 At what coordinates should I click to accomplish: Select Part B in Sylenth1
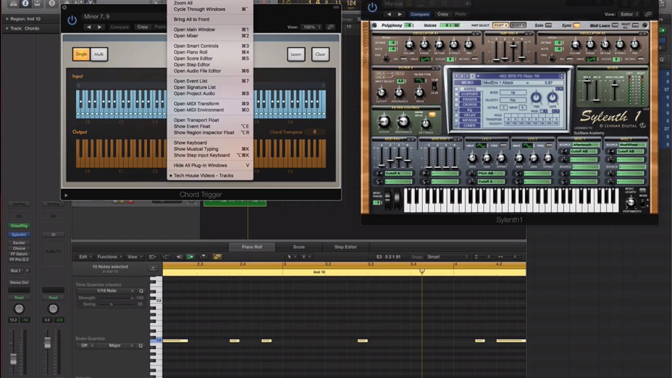518,25
